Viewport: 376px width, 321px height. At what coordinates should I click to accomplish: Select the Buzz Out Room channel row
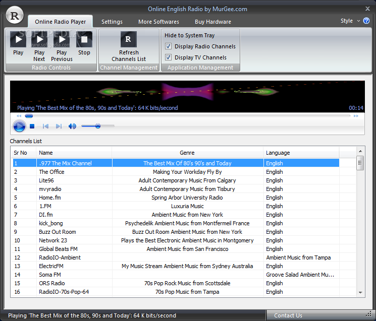pyautogui.click(x=176, y=232)
